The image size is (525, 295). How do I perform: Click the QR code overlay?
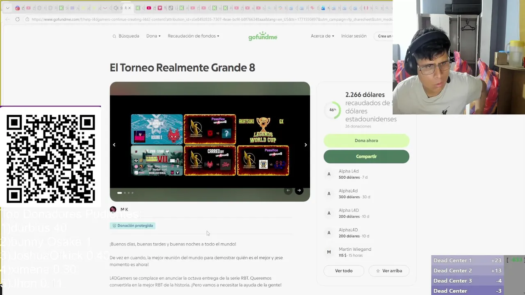click(50, 159)
